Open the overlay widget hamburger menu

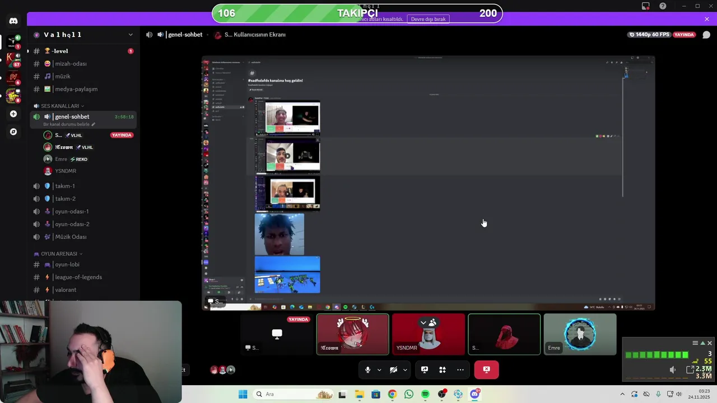click(695, 343)
